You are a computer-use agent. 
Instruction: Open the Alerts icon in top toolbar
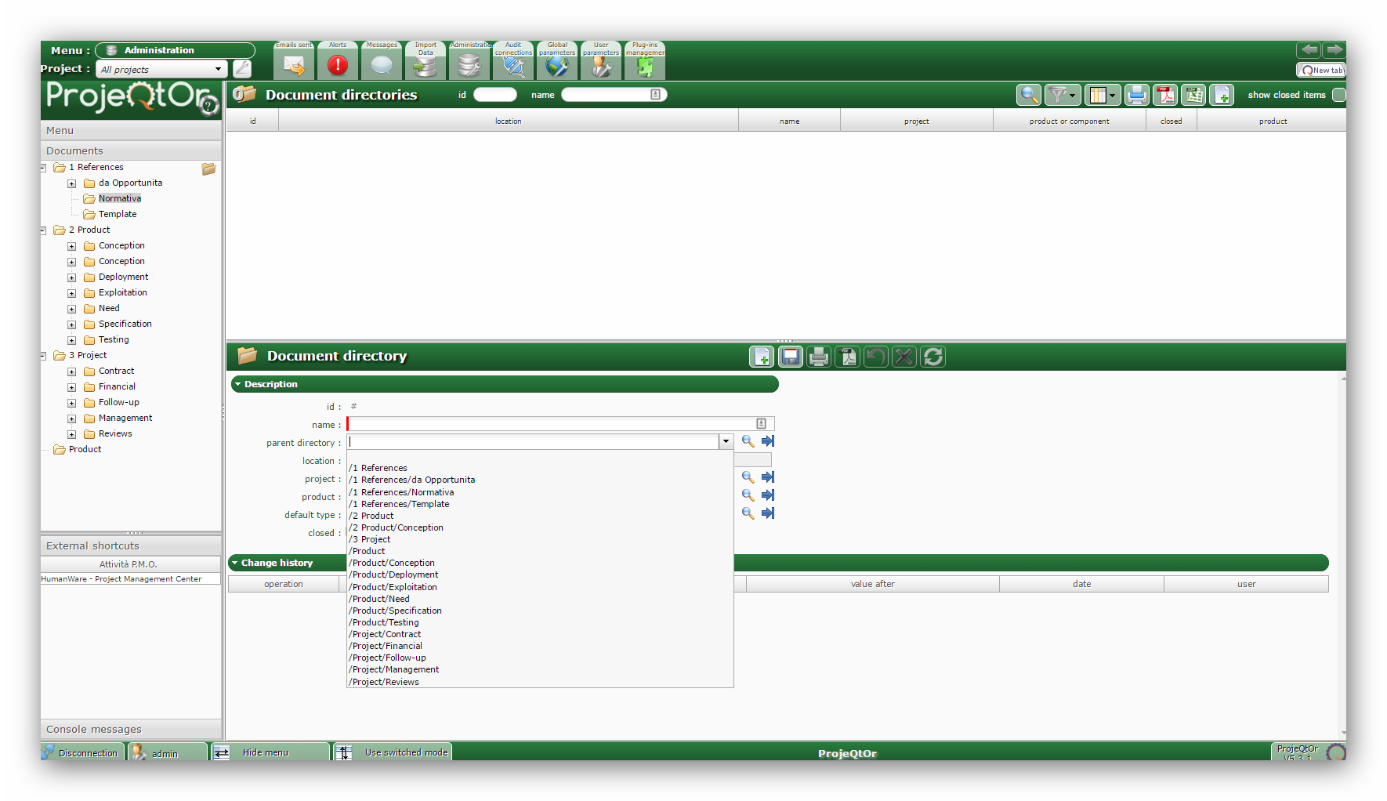(338, 65)
